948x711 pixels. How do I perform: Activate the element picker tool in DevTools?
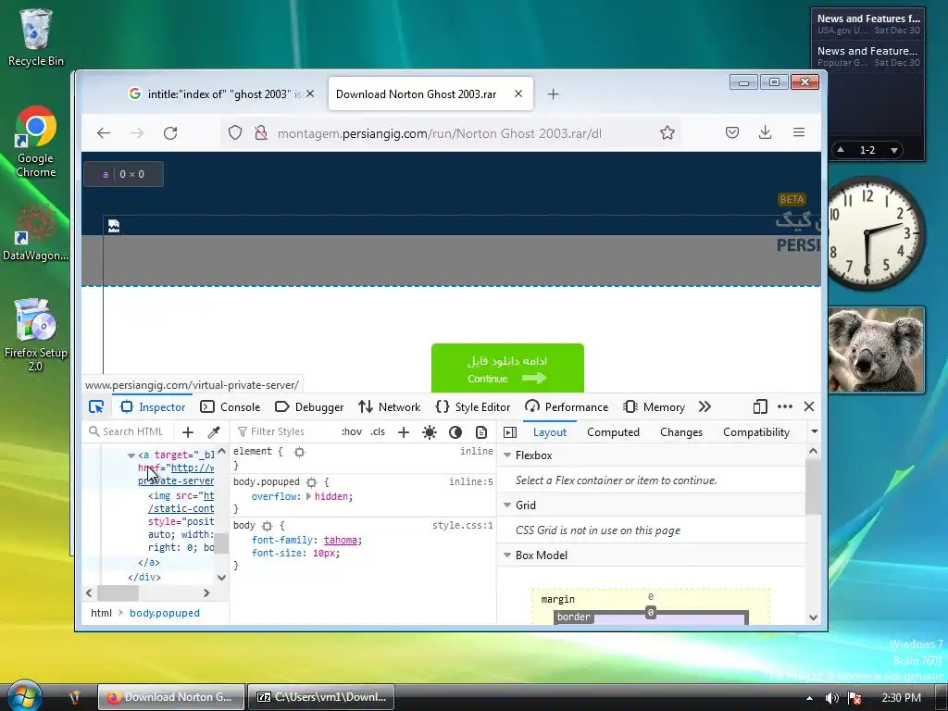pyautogui.click(x=96, y=407)
